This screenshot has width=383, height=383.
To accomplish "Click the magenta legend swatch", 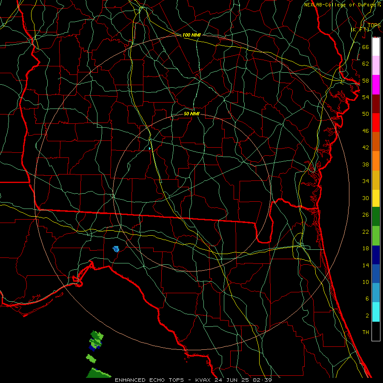I will point(376,85).
